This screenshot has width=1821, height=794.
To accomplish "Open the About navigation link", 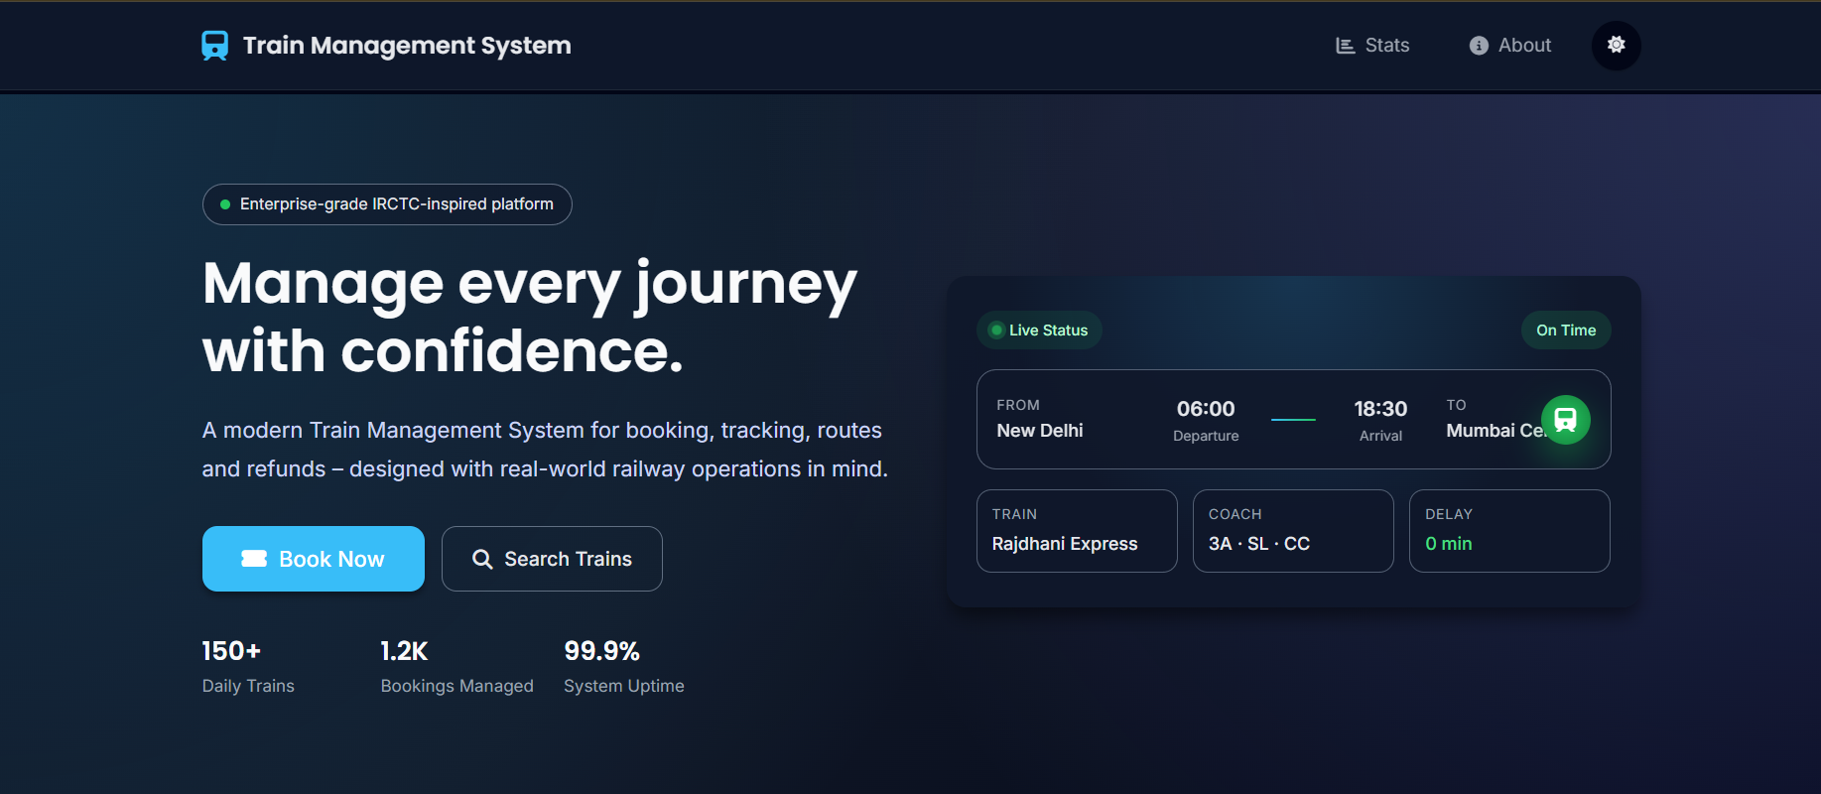I will click(1510, 46).
